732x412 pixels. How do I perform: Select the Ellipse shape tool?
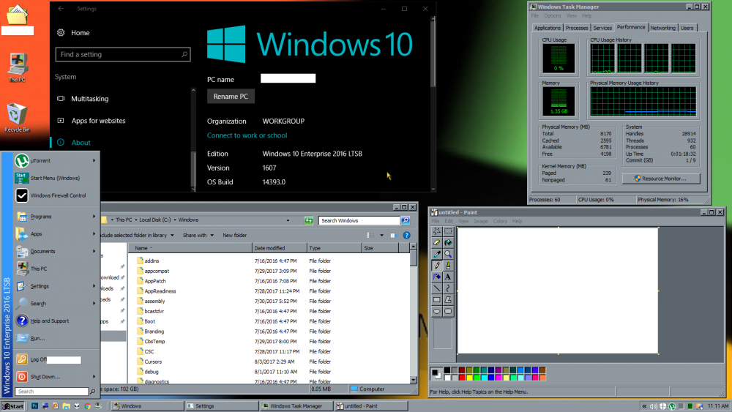437,311
